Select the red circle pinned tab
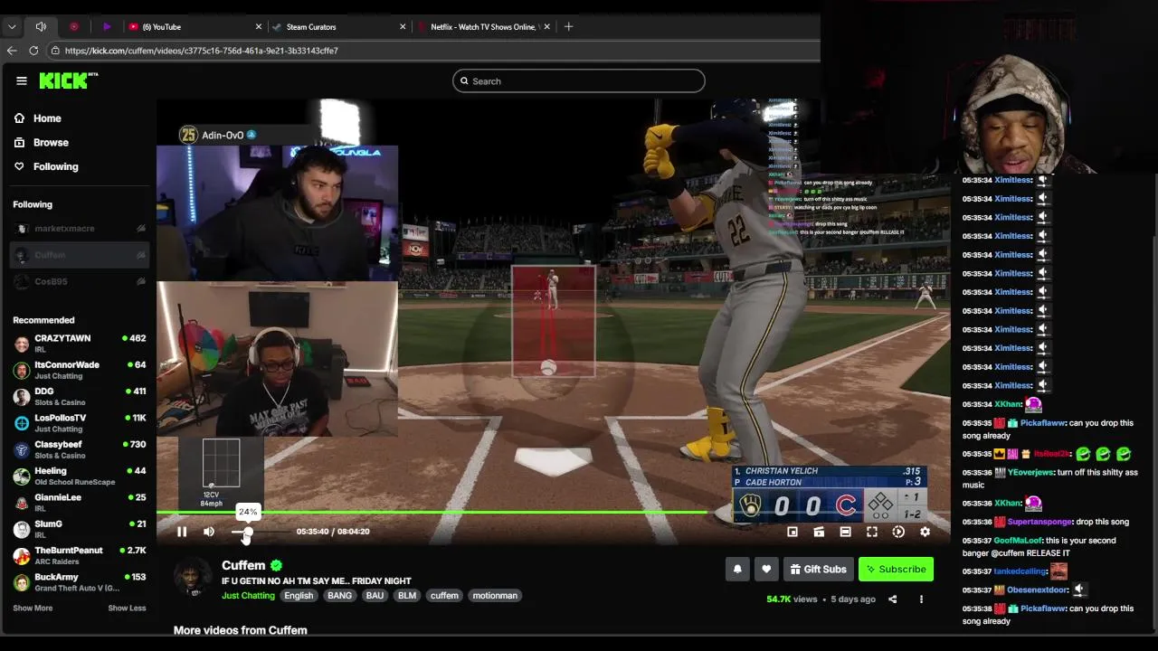This screenshot has width=1158, height=651. pyautogui.click(x=74, y=27)
